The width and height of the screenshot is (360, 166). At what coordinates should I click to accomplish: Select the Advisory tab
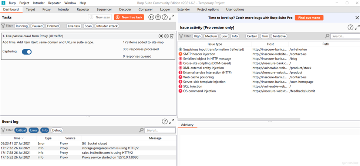click(187, 125)
